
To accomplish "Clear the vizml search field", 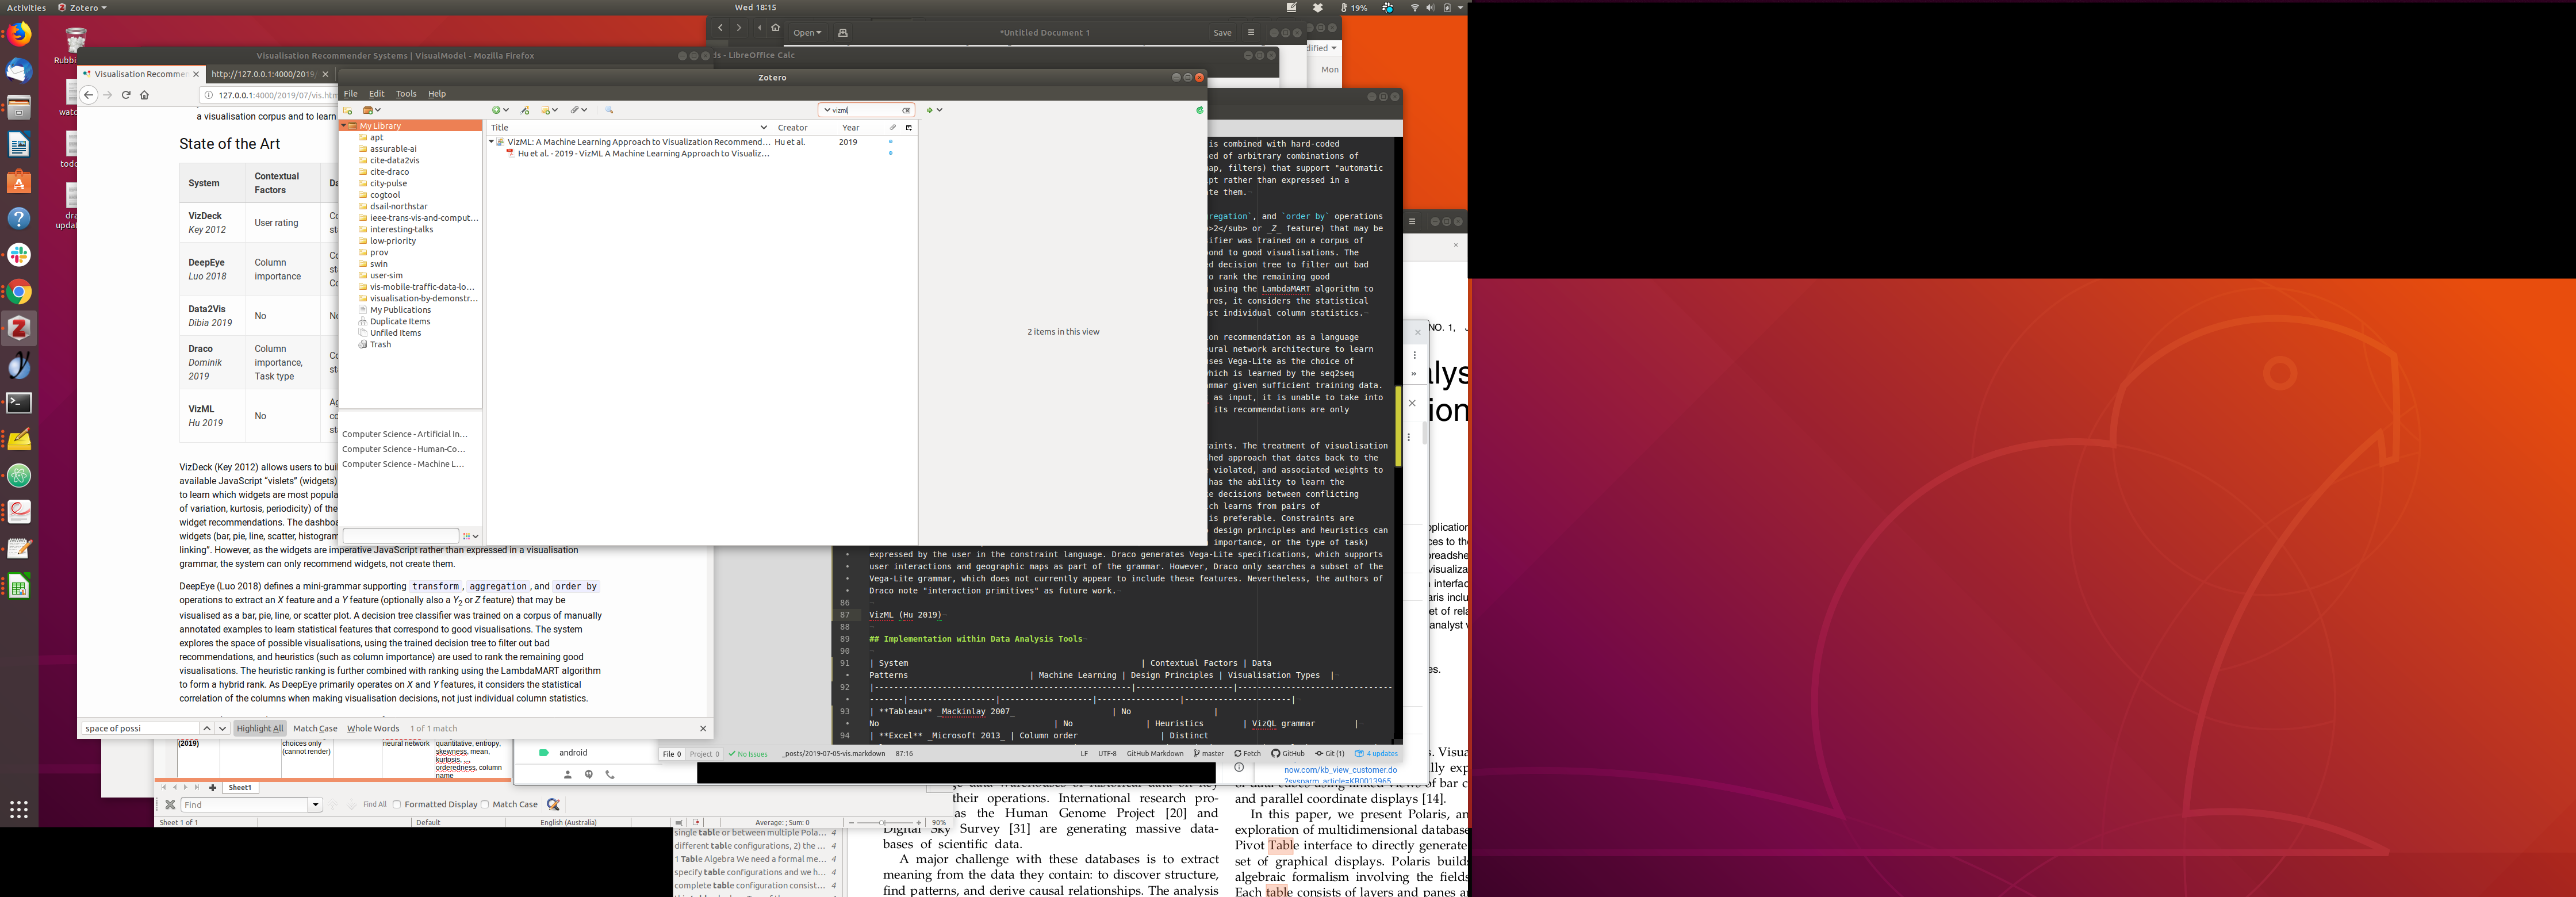I will click(906, 110).
